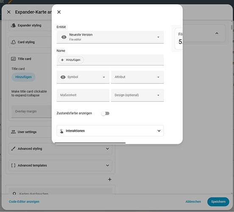Close the entity editor dialog
234x212 pixels.
click(x=59, y=12)
